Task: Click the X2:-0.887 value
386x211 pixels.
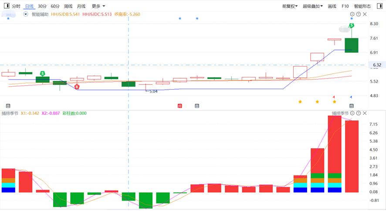Action: click(x=51, y=114)
